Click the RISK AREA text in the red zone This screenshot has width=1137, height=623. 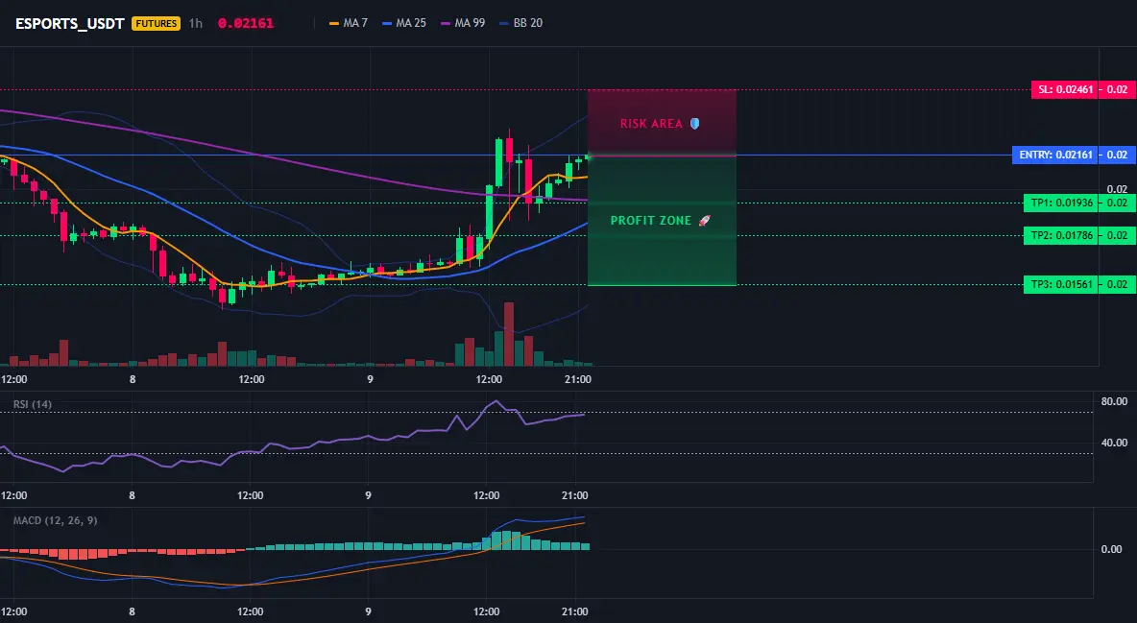tap(651, 124)
